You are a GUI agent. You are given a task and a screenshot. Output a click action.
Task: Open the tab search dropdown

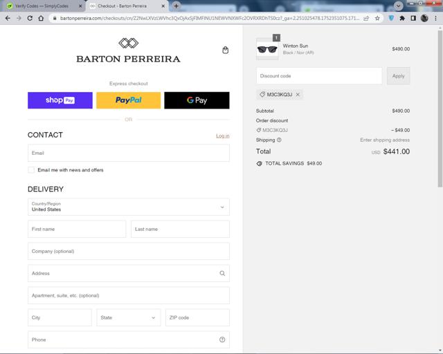pos(399,6)
